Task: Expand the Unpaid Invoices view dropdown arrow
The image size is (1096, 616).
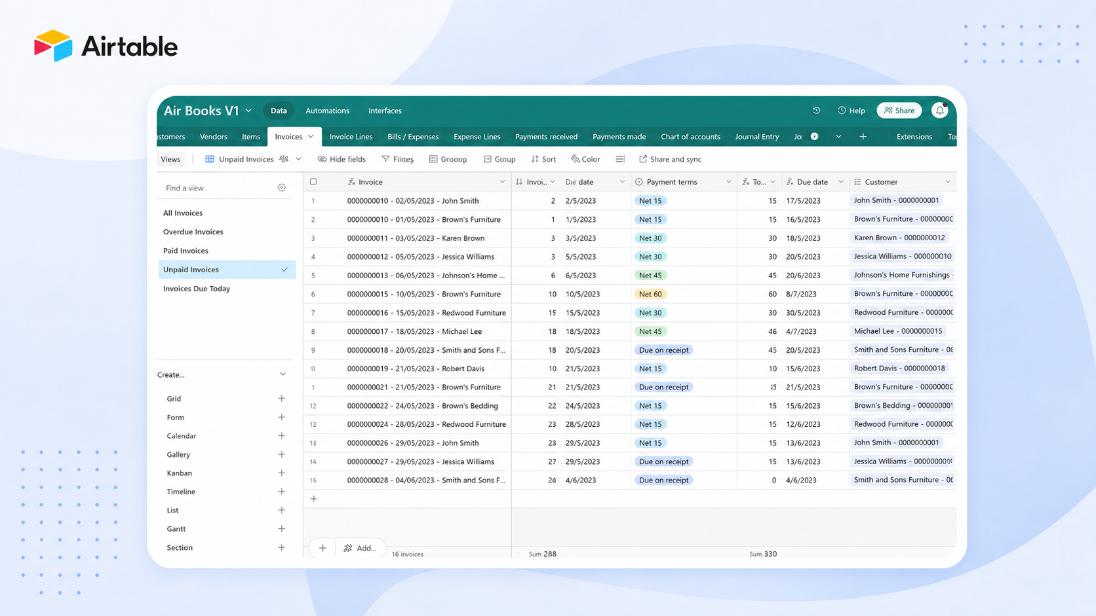Action: (299, 159)
